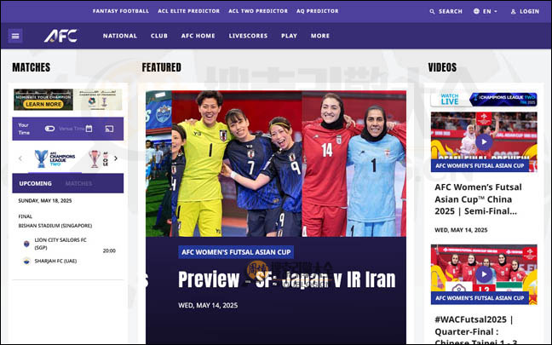Click WATCH LIVE Champions League Two banner
This screenshot has width=552, height=345.
coord(484,100)
